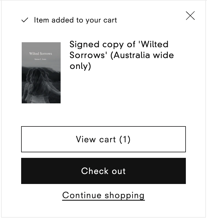Click the signed copy product title
The height and width of the screenshot is (219, 207).
click(x=122, y=55)
